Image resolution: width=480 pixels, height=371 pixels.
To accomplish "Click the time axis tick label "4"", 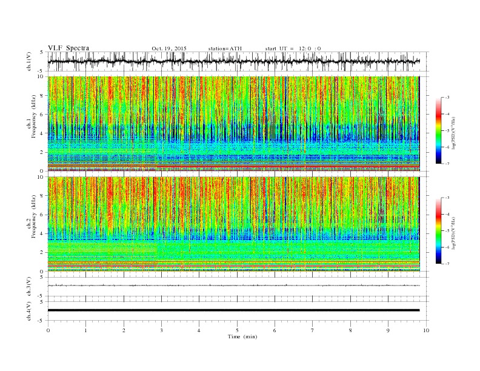I will point(199,330).
